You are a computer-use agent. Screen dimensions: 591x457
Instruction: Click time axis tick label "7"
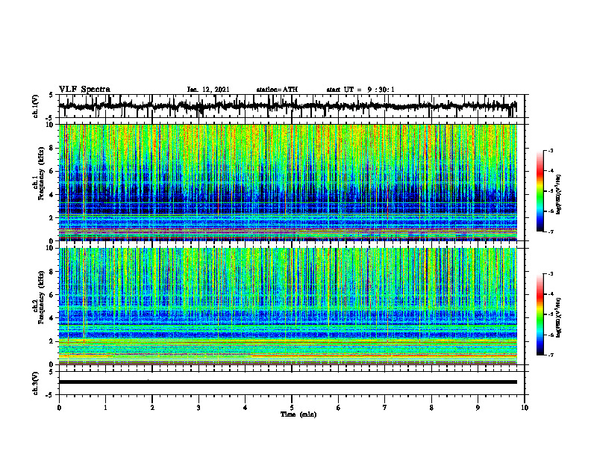[x=385, y=408]
